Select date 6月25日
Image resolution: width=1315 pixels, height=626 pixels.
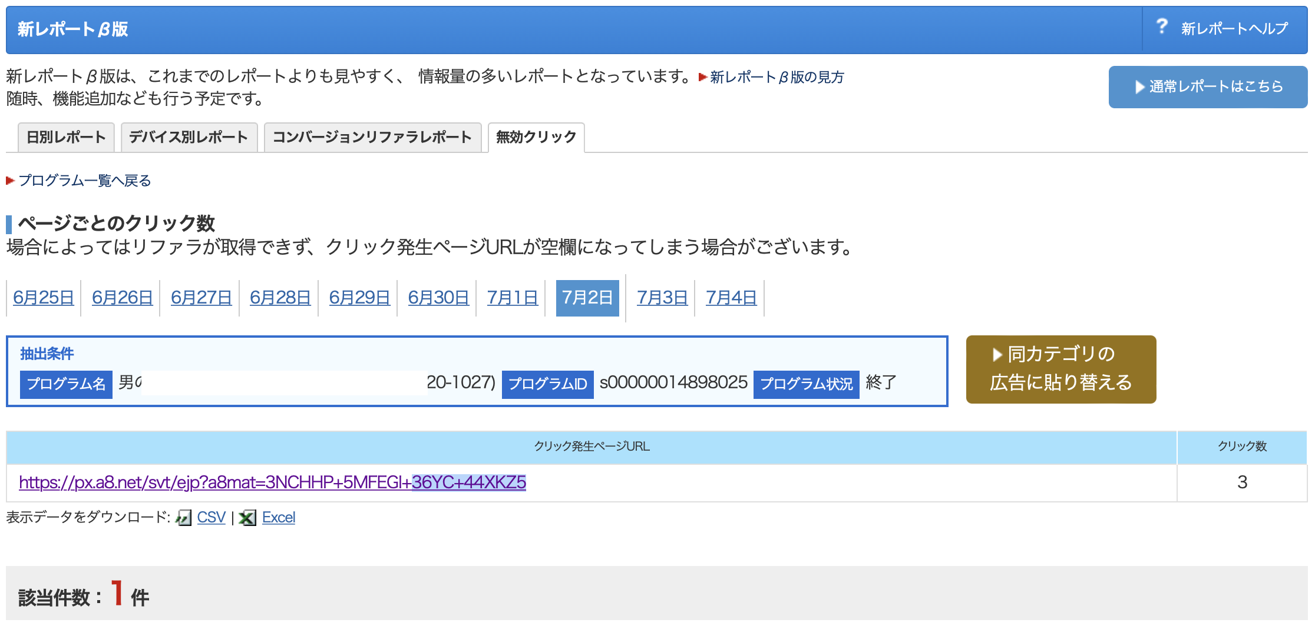click(x=43, y=298)
